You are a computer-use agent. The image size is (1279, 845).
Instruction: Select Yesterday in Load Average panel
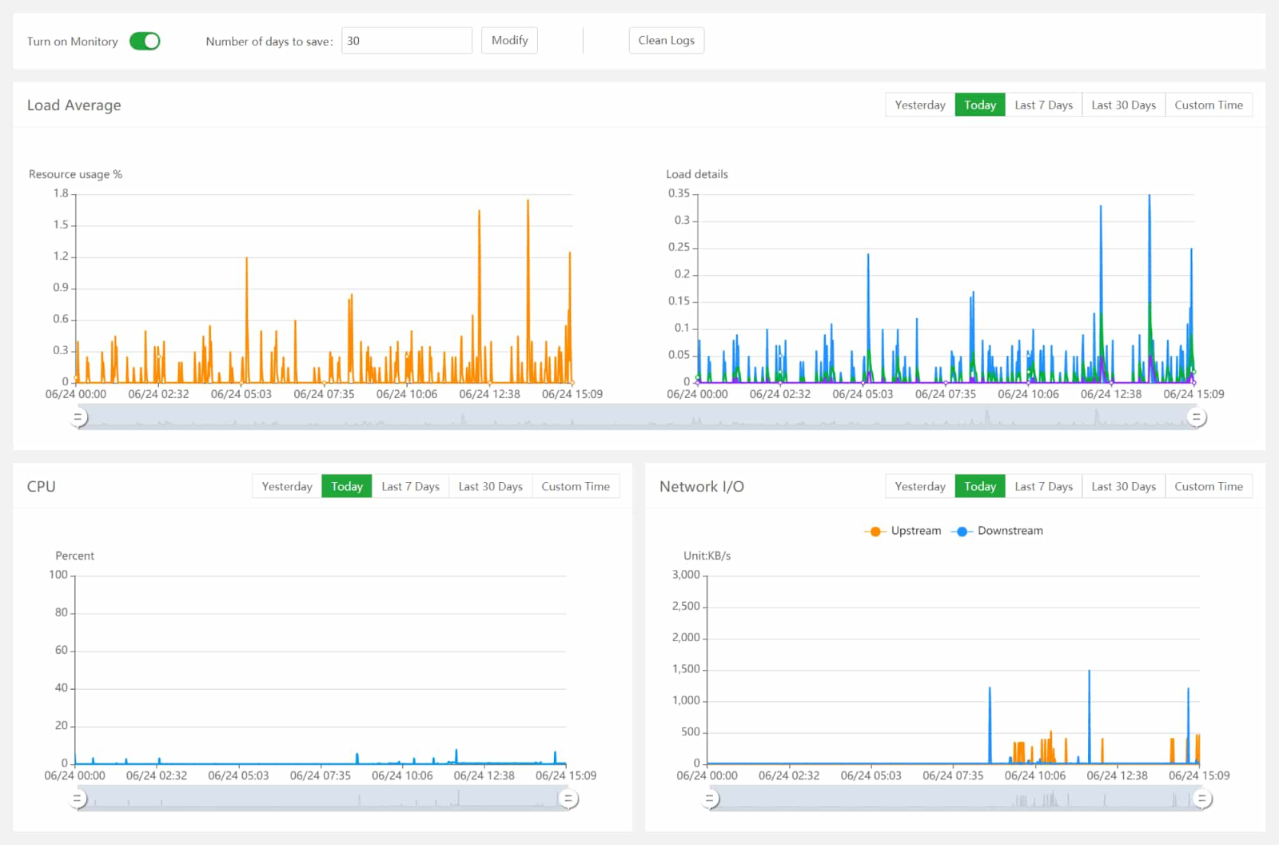(x=919, y=105)
